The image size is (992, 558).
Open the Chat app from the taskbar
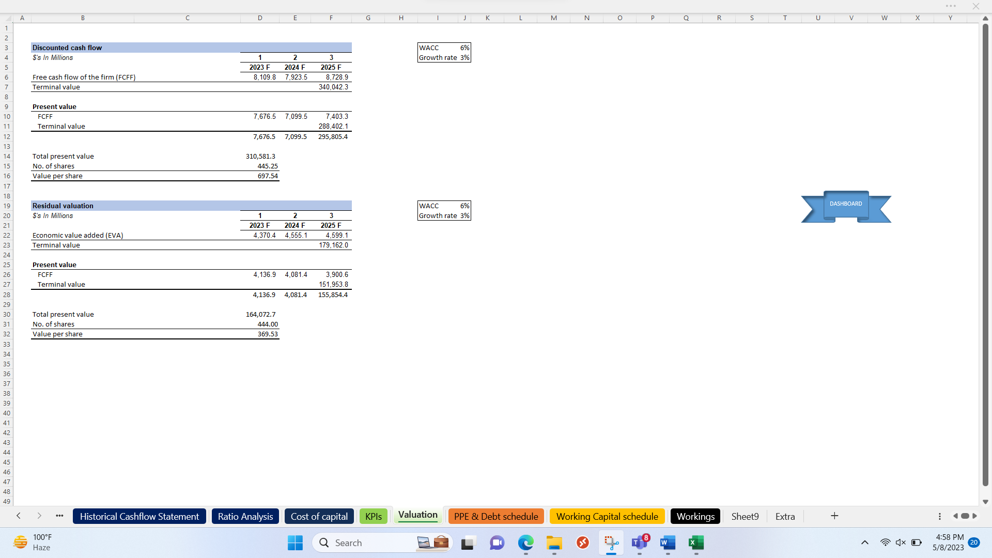pyautogui.click(x=497, y=542)
